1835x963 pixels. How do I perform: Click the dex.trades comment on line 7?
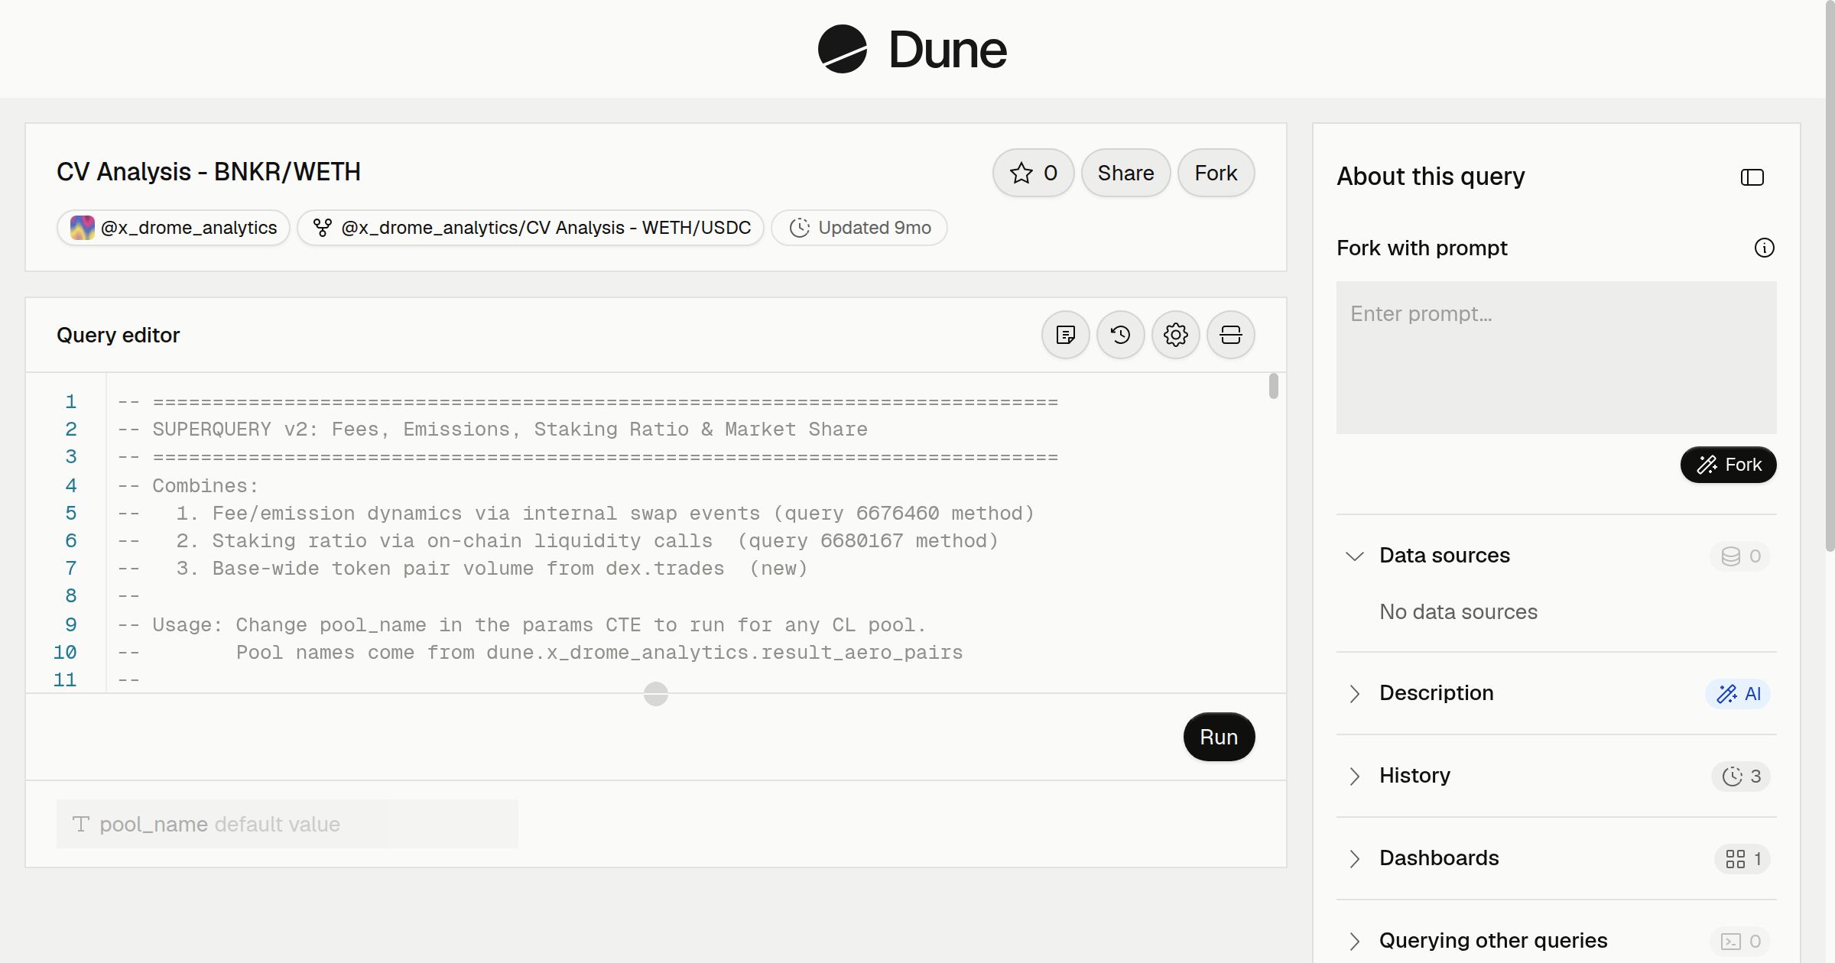463,569
